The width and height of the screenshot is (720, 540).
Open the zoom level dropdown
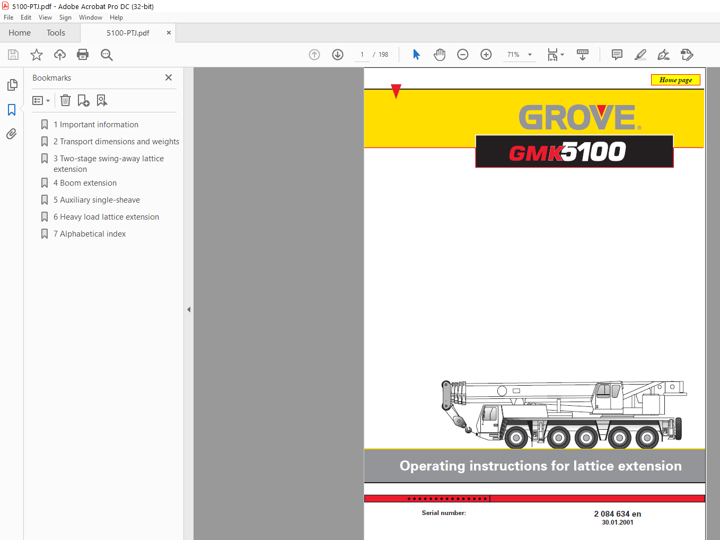[x=530, y=55]
